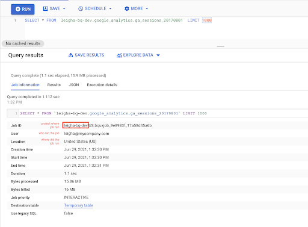Image resolution: width=308 pixels, height=227 pixels.
Task: Click the Start time value
Action: (x=87, y=157)
